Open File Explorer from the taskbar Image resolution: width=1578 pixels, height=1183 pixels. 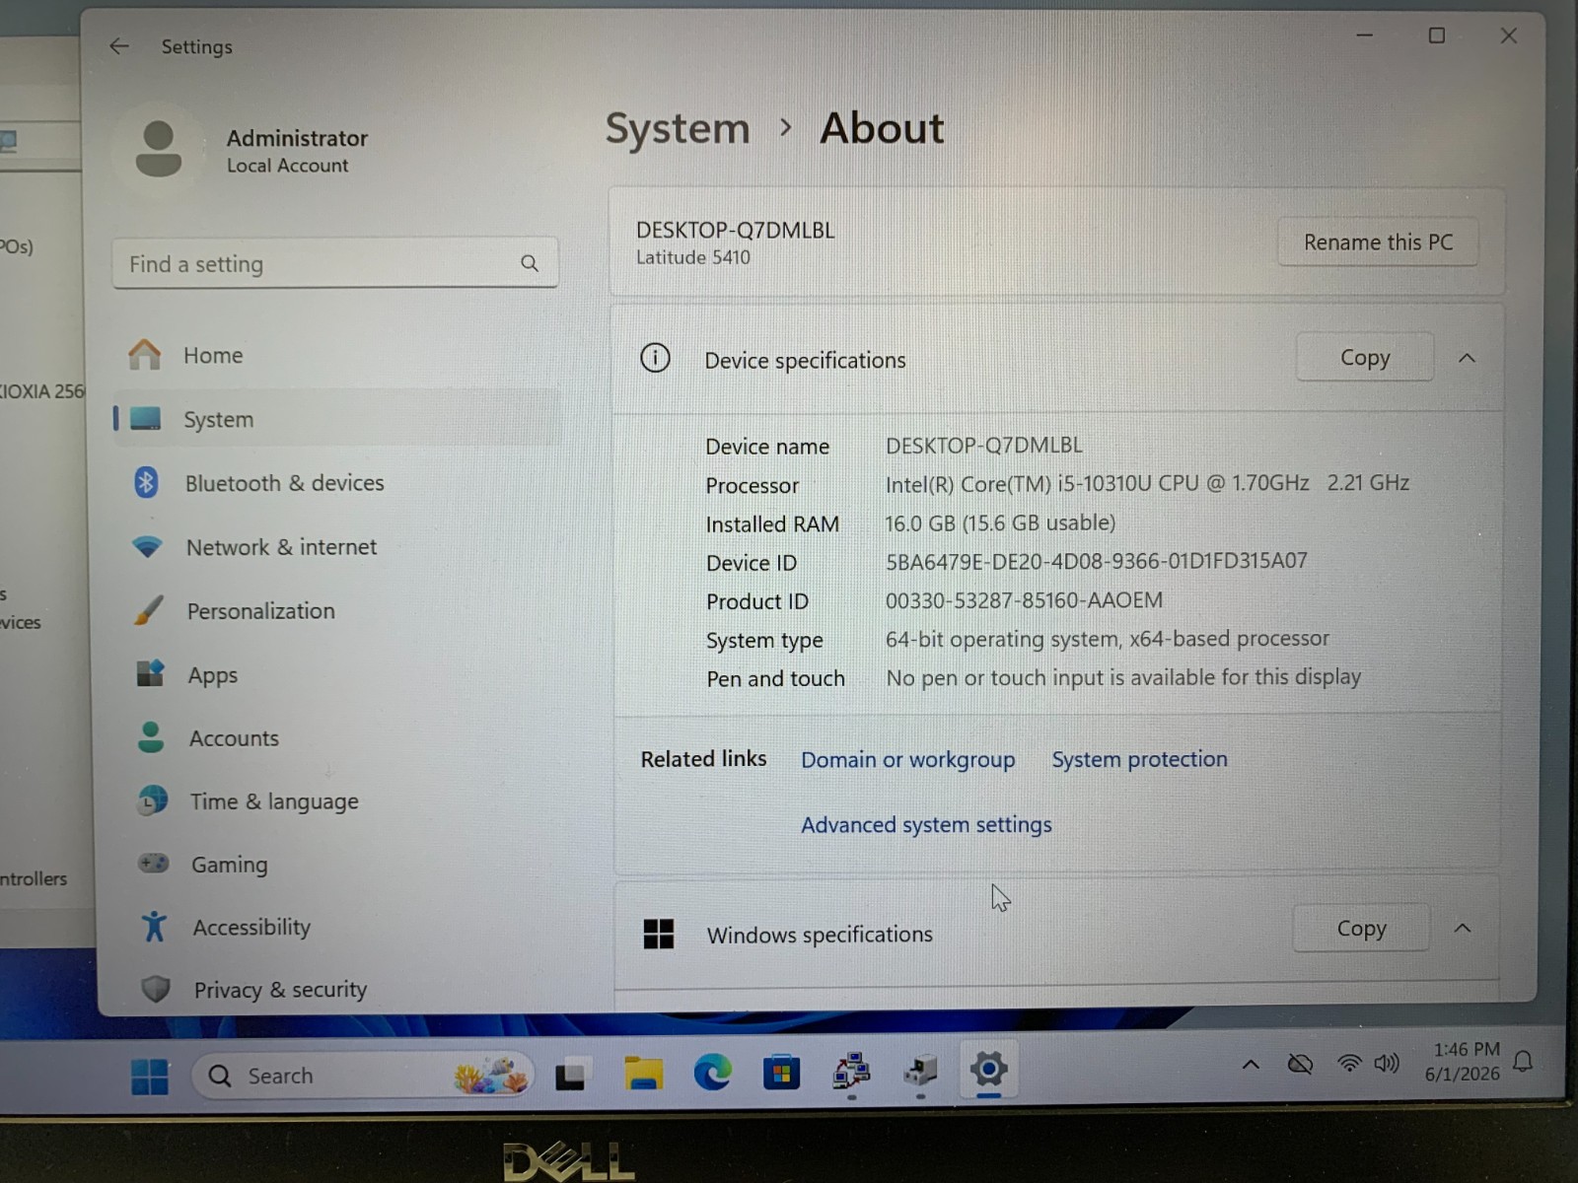point(643,1073)
